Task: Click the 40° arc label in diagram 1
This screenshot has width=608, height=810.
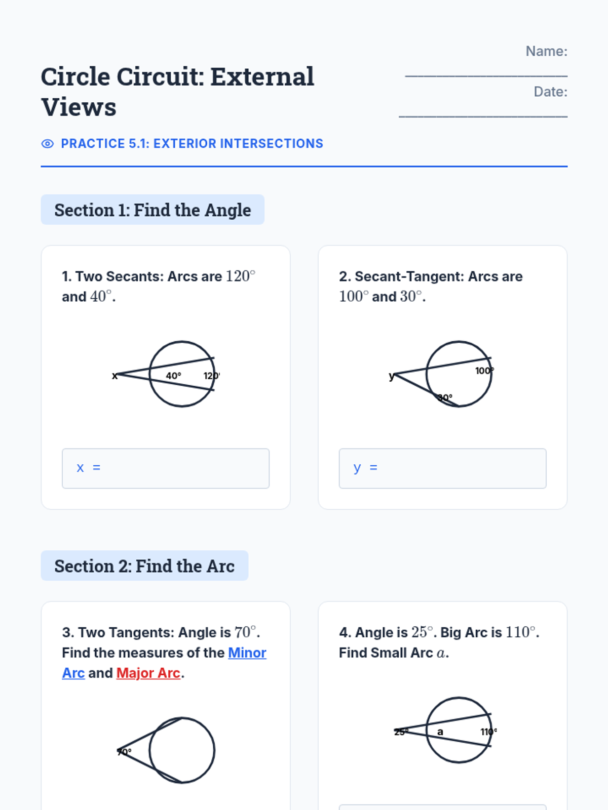Action: click(x=173, y=376)
